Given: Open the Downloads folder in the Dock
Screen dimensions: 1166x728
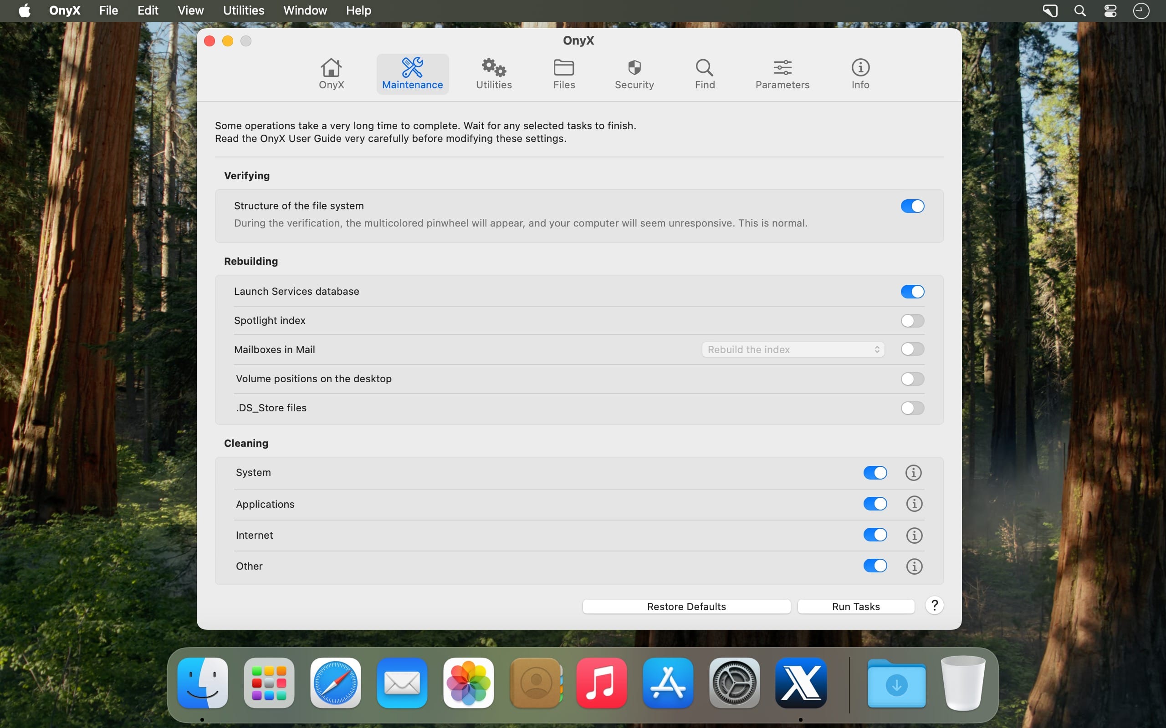Looking at the screenshot, I should click(x=896, y=684).
